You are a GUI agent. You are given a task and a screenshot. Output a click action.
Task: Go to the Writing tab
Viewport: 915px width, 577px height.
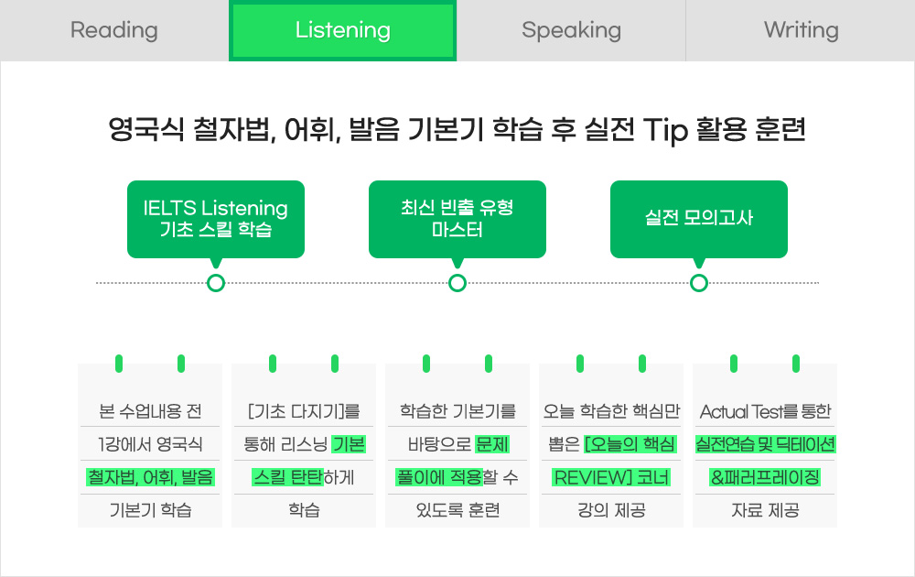point(801,30)
